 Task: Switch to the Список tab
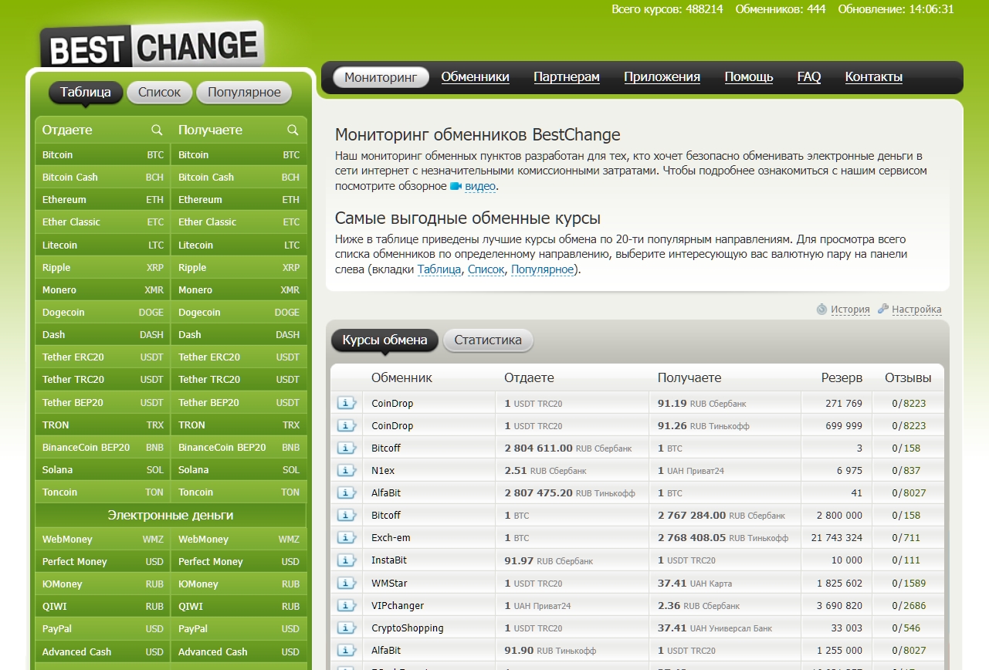pyautogui.click(x=159, y=93)
